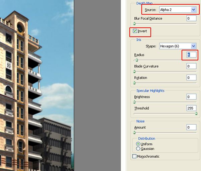Click the Blade Curvature slider handle

click(134, 71)
